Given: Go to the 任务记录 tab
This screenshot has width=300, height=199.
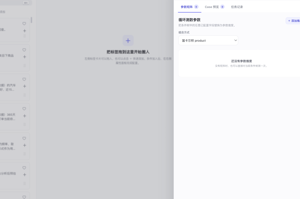Looking at the screenshot, I should pos(237,7).
